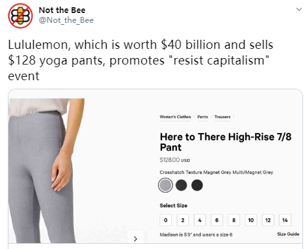Open the @Not_the_Bee handle link

[66, 20]
